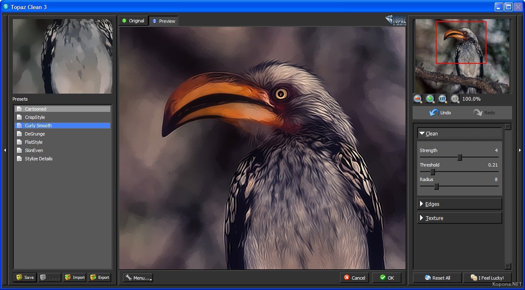Collapse the left presets panel arrow

coord(5,150)
